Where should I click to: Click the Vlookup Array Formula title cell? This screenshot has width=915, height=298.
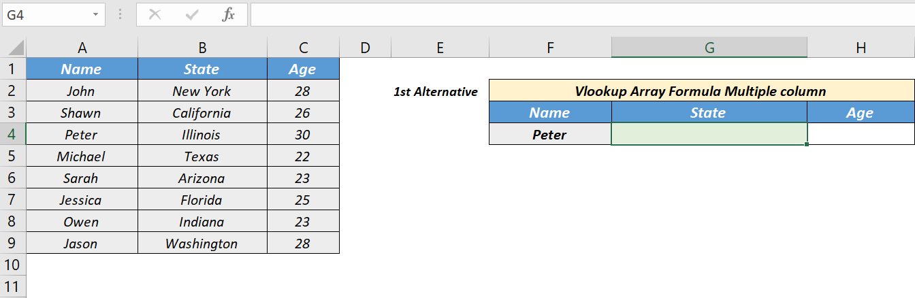point(701,91)
